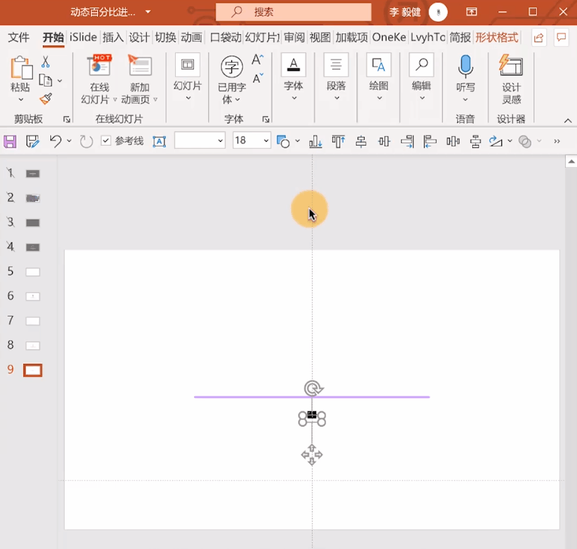Copy selection with the copy icon

point(45,80)
